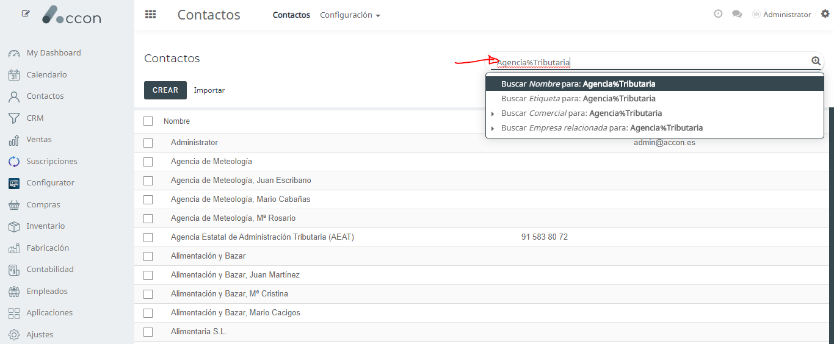The width and height of the screenshot is (834, 344).
Task: Select checkbox for Alimentación y Bazar, Juan Martínez
Action: coord(148,275)
